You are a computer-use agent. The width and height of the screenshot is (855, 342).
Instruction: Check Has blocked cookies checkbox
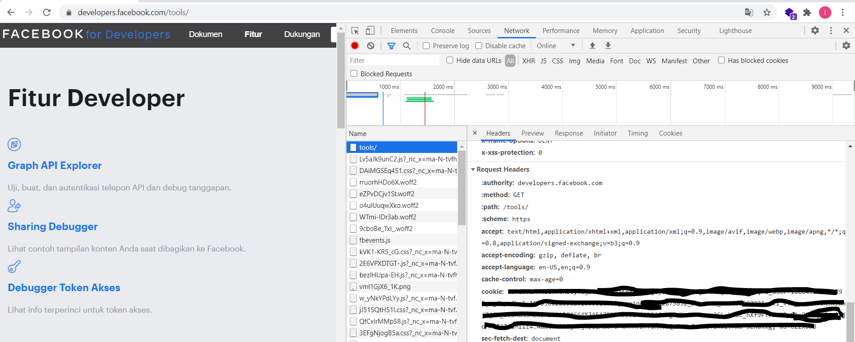pos(721,60)
